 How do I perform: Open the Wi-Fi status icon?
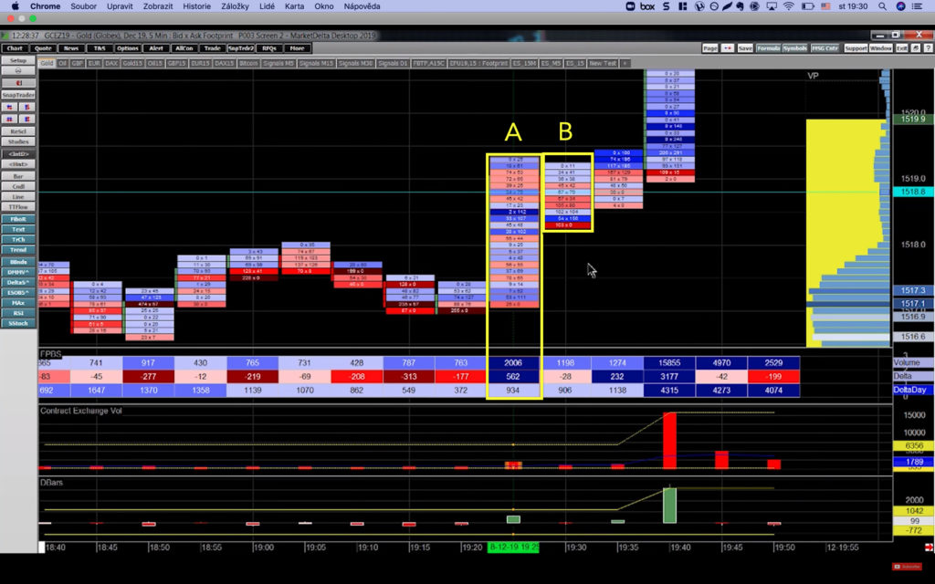788,6
